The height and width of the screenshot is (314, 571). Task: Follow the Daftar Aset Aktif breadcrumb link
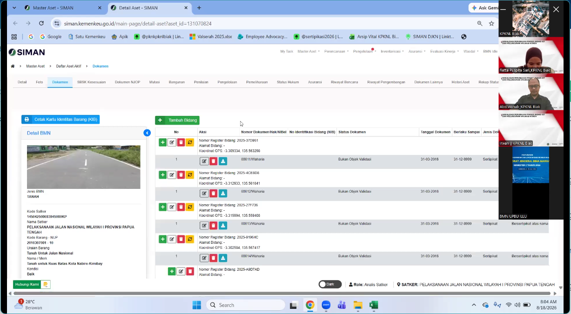(x=68, y=66)
